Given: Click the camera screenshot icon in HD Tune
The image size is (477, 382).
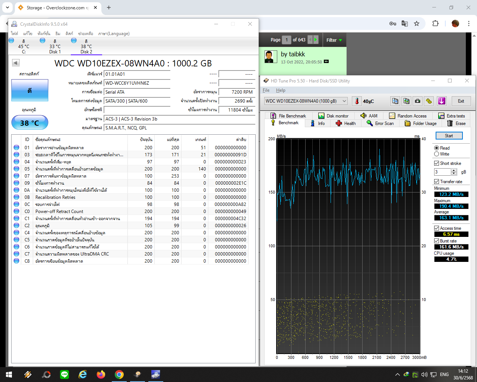Looking at the screenshot, I should [417, 101].
